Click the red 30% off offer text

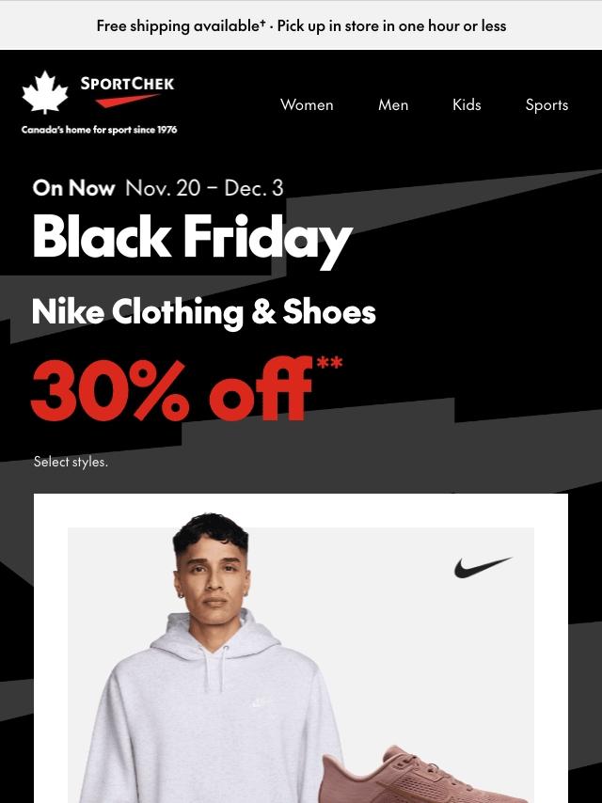click(x=171, y=389)
